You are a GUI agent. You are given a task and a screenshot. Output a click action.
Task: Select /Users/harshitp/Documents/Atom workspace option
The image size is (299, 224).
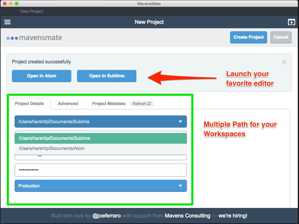101,148
